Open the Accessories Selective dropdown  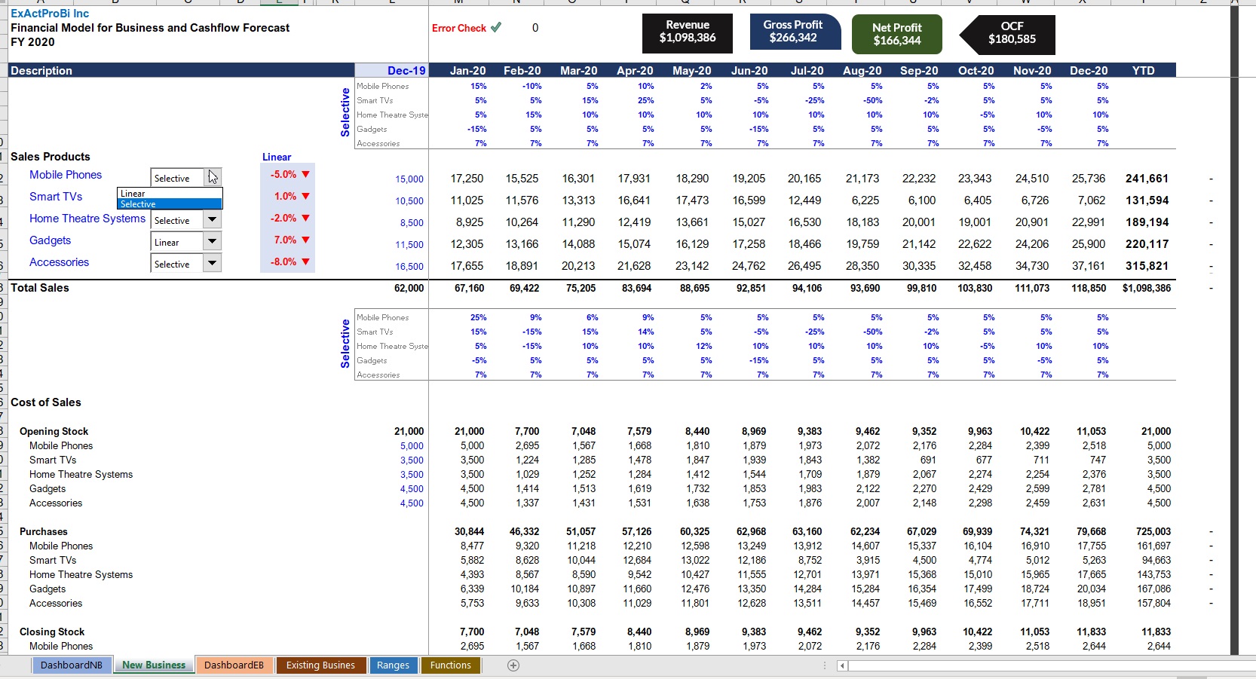click(x=213, y=263)
